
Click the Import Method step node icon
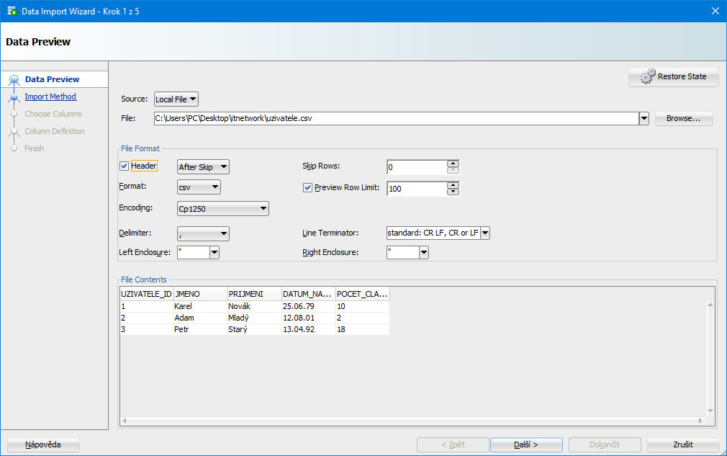(14, 97)
